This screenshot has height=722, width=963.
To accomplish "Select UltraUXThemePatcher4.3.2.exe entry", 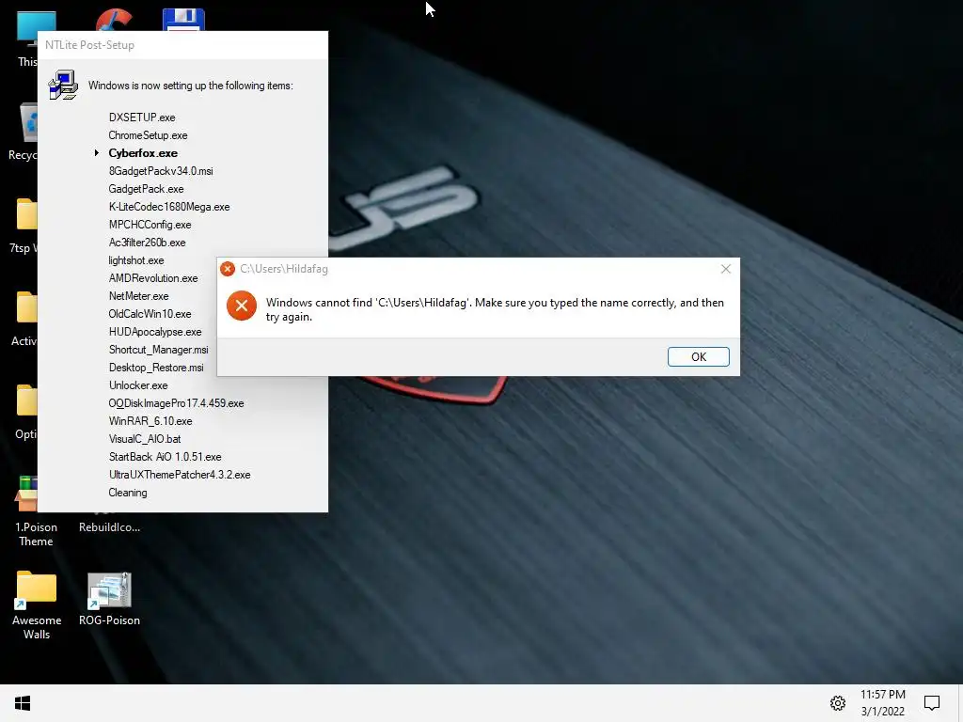I will [x=180, y=475].
